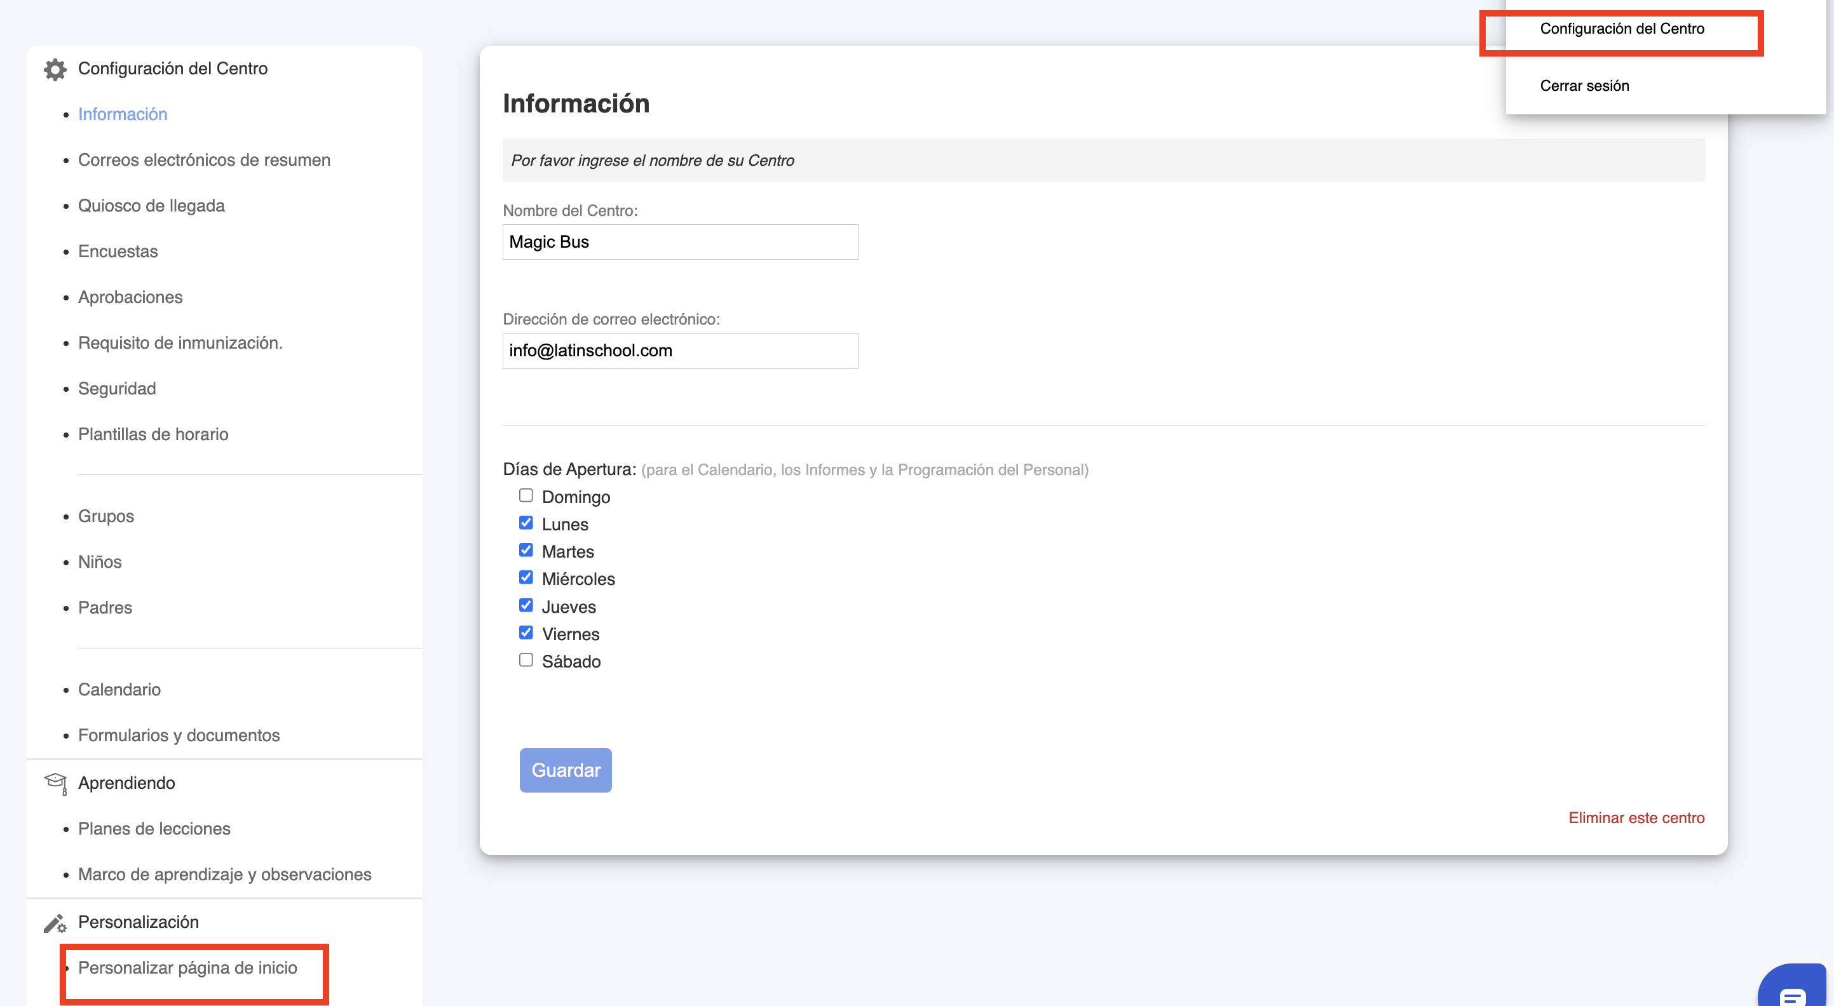Viewport: 1834px width, 1006px height.
Task: Uncheck the Lunes opening day
Action: (x=526, y=523)
